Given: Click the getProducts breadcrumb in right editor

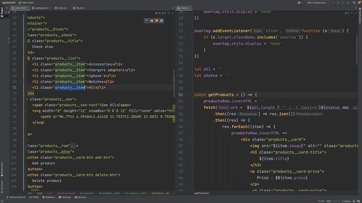Looking at the screenshot, I should (x=201, y=193).
